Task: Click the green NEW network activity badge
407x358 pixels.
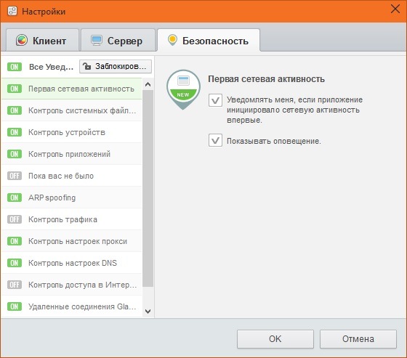Action: pos(183,89)
